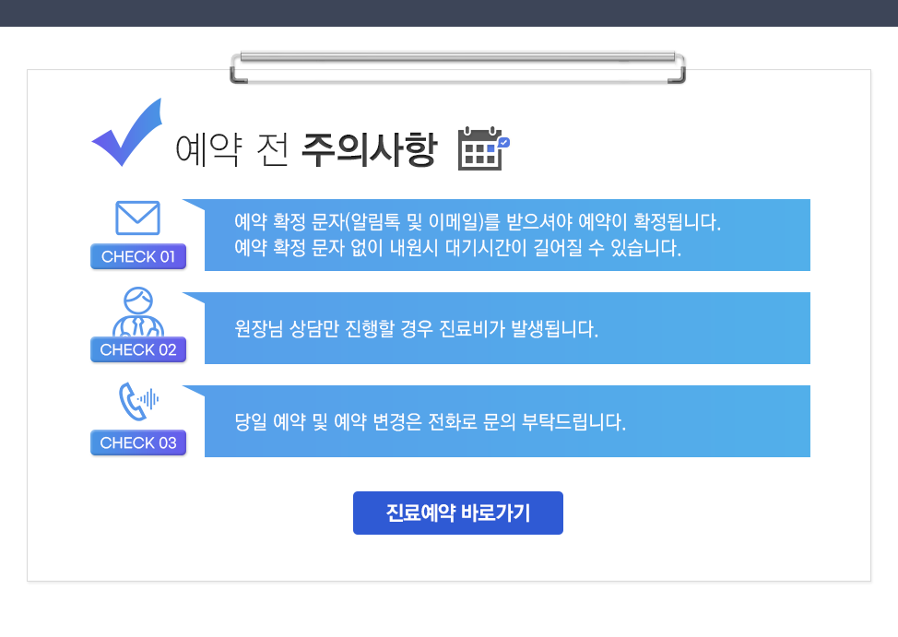Select the CHECK 01 badge
898x637 pixels.
[x=138, y=256]
